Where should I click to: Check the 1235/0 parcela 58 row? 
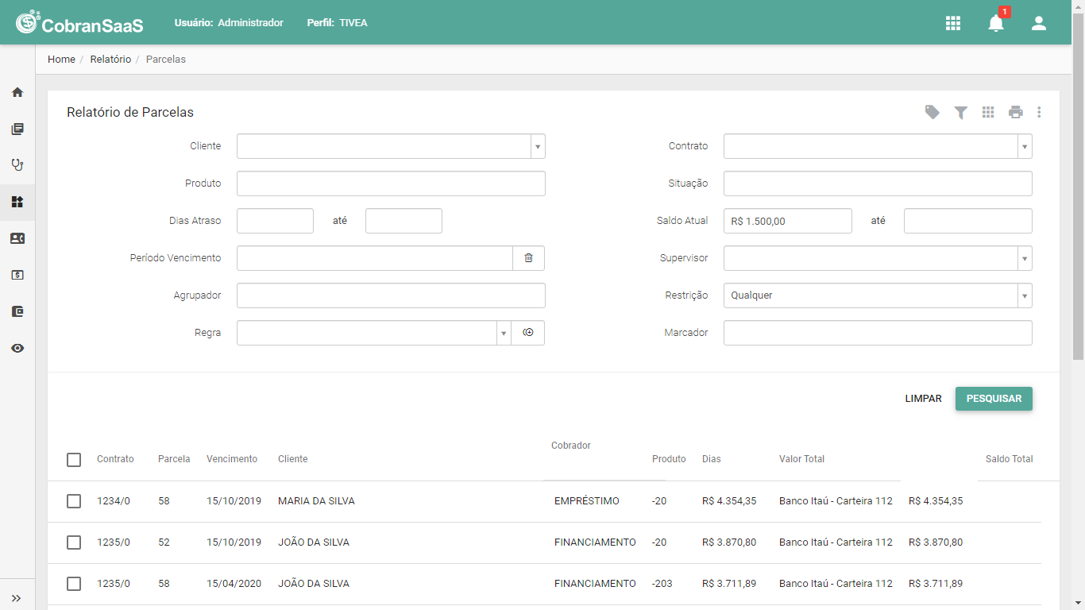(74, 584)
